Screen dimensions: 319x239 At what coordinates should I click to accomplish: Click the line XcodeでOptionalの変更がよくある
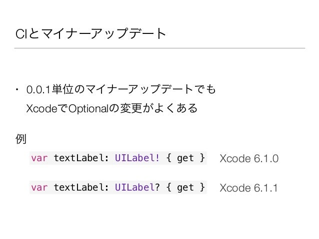(111, 108)
